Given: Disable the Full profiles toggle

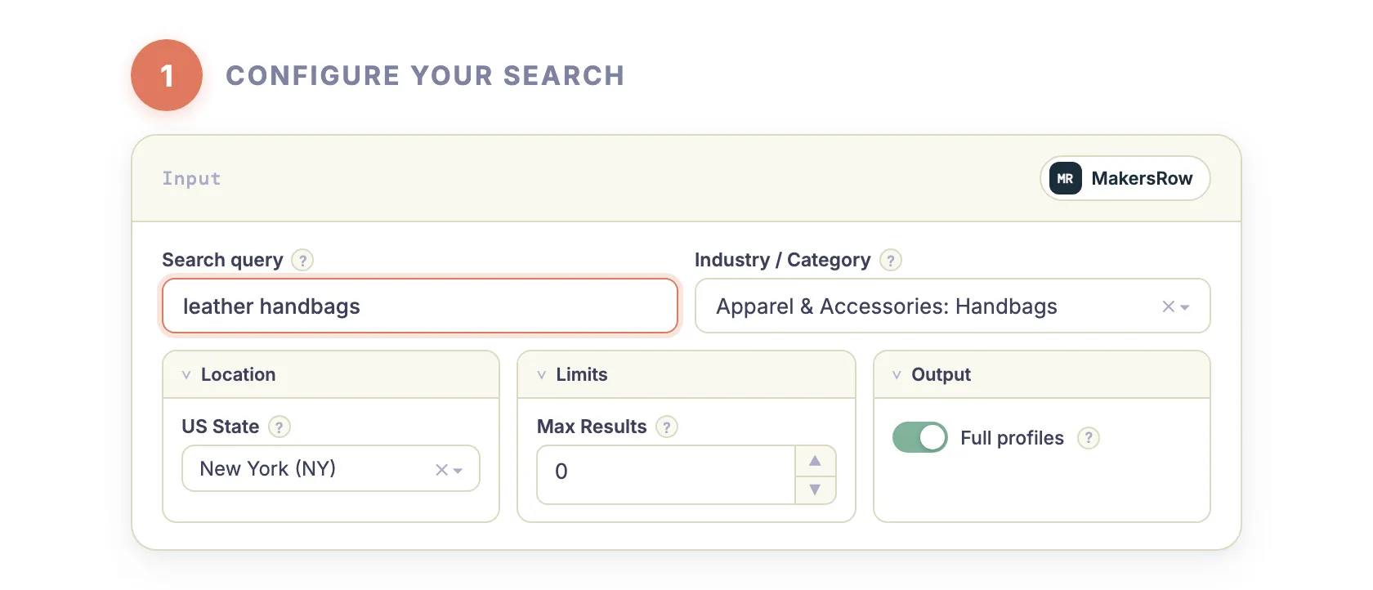Looking at the screenshot, I should click(919, 437).
